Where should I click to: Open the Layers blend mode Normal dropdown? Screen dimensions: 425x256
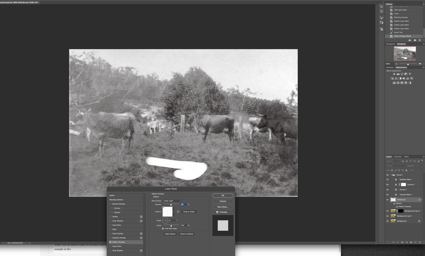click(x=396, y=166)
